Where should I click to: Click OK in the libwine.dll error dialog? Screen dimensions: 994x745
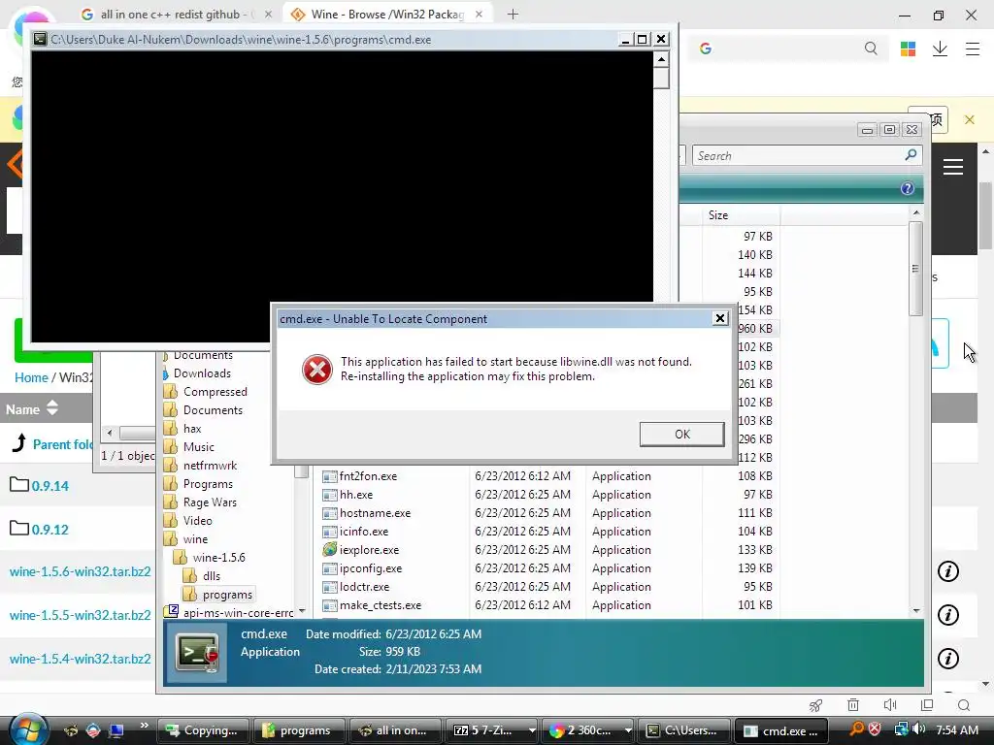[681, 434]
